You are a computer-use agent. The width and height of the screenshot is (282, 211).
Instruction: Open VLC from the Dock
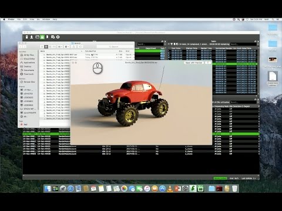tap(170, 189)
